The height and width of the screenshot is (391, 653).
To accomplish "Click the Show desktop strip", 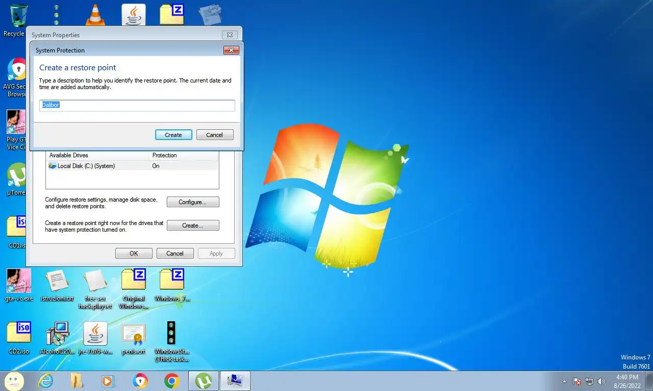I will pyautogui.click(x=649, y=381).
